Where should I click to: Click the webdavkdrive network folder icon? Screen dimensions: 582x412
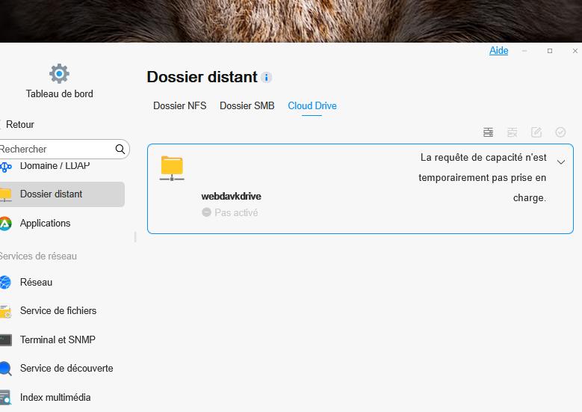coord(172,168)
